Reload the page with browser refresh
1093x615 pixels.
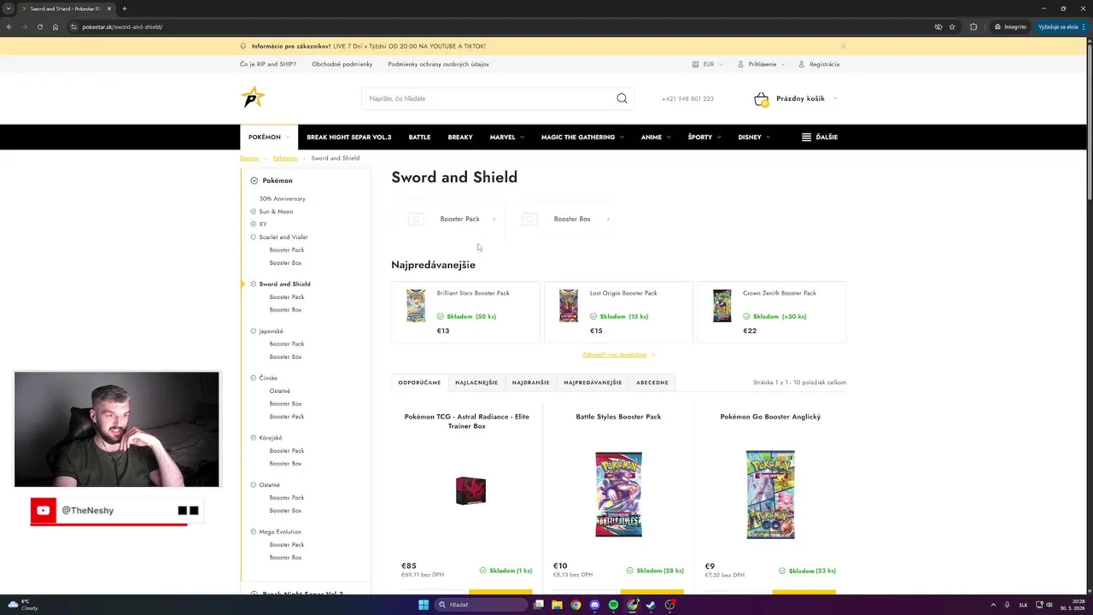point(39,26)
